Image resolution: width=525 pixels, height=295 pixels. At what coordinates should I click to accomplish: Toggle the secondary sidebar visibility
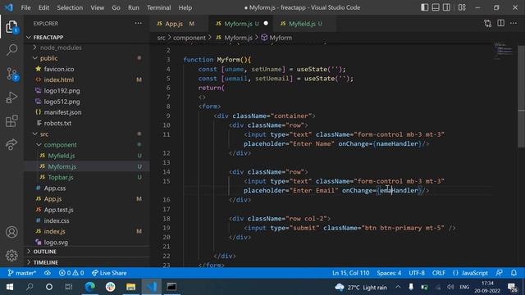(446, 7)
